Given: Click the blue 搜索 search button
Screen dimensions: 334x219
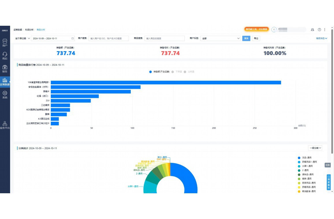Looking at the screenshot, I should 246,38.
